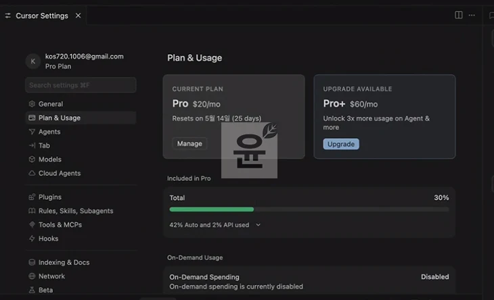Click the Search settings field
Image resolution: width=494 pixels, height=300 pixels.
coord(81,85)
